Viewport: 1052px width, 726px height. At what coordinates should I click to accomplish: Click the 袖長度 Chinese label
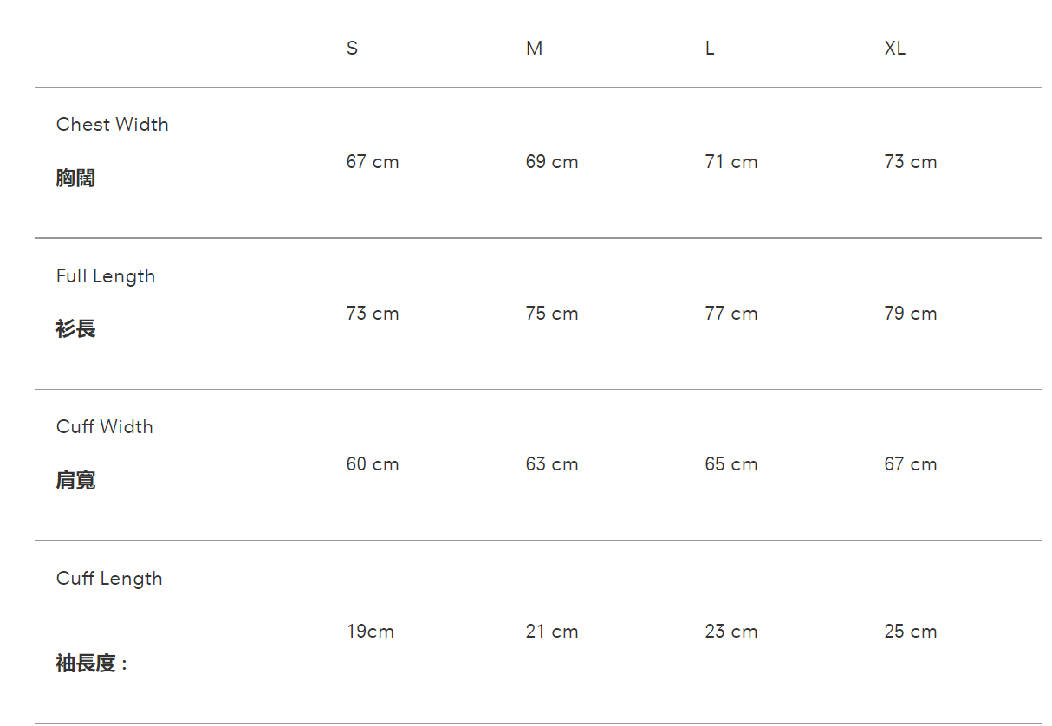point(87,664)
